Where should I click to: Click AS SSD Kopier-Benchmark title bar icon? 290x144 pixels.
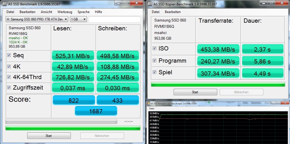click(x=150, y=4)
